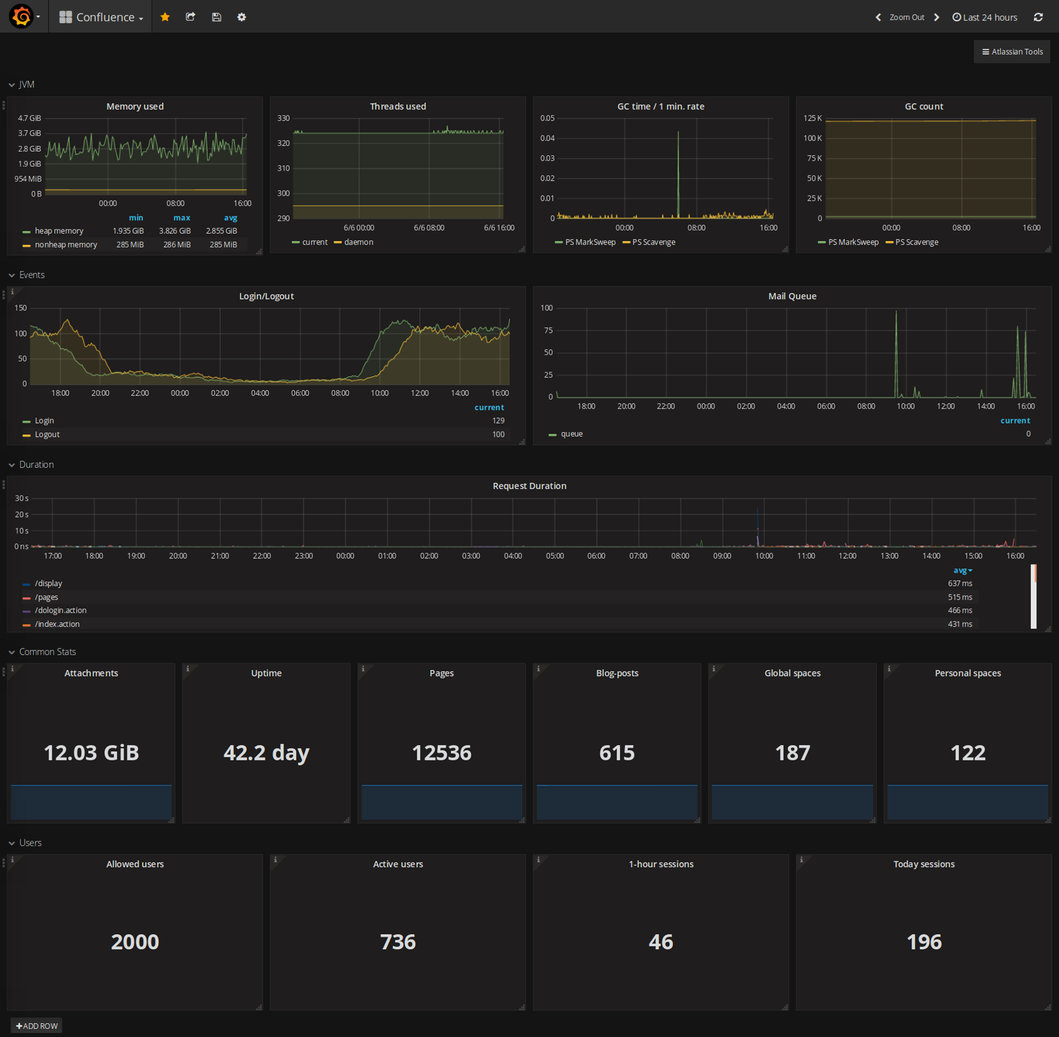1059x1037 pixels.
Task: Save dashboard with floppy disk icon
Action: (216, 17)
